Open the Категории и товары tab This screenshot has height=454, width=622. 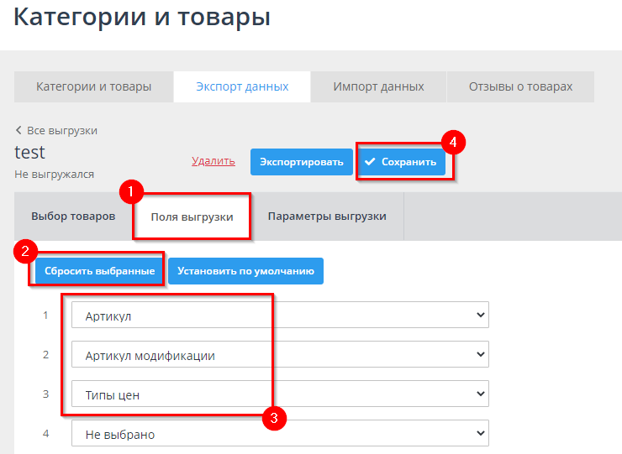(x=93, y=86)
